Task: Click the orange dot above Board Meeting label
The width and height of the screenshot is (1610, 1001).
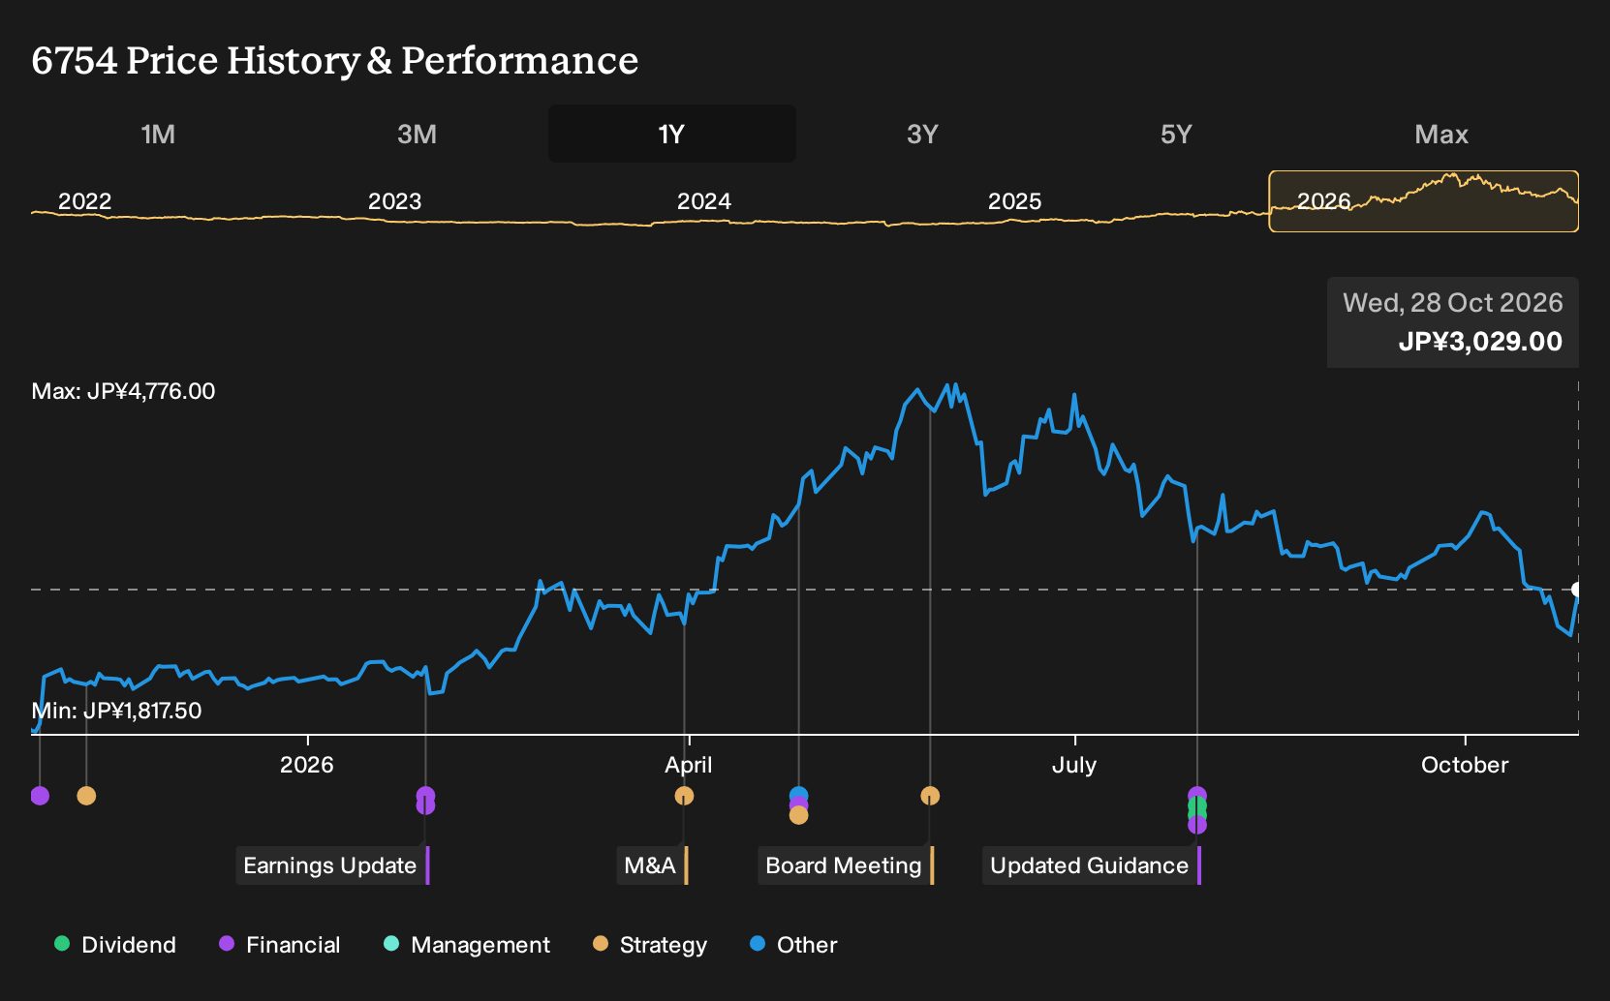Action: [x=930, y=796]
